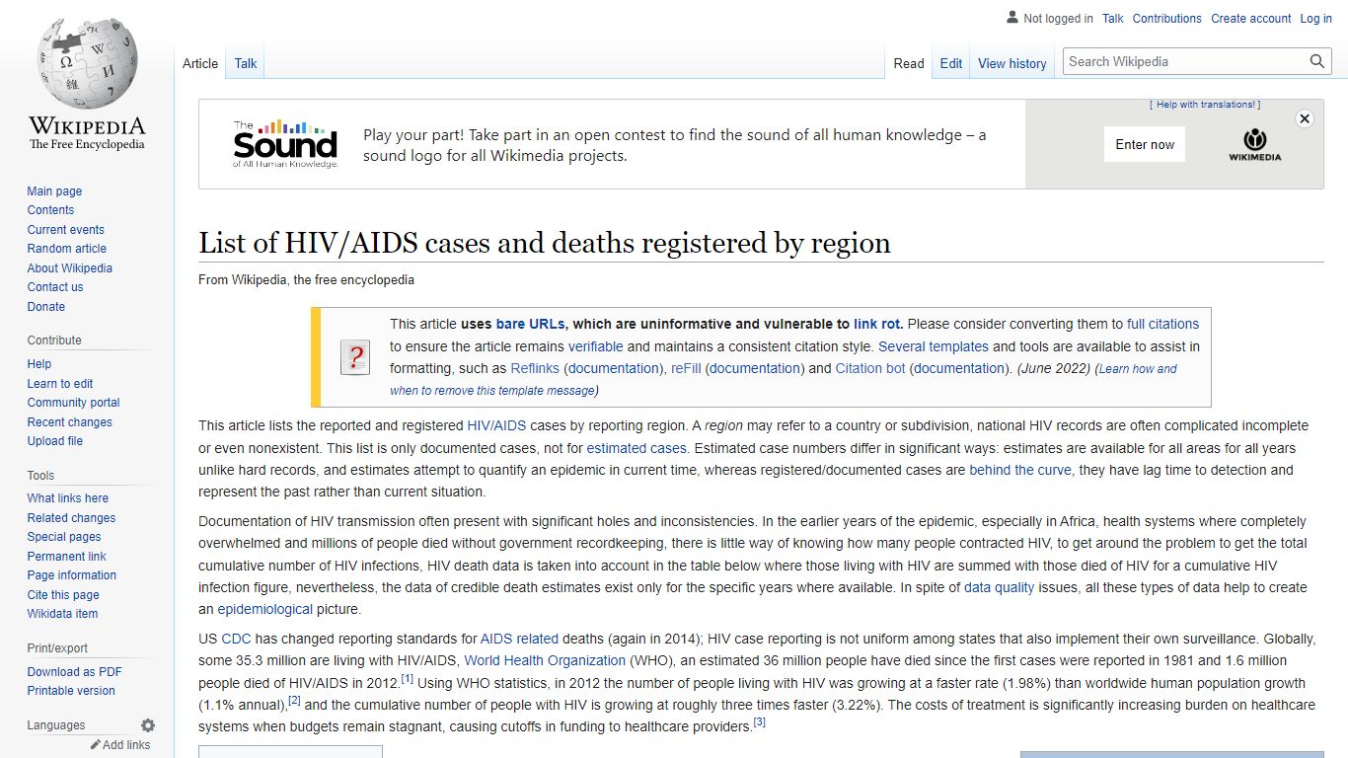Click the not-logged-in user icon
Screen dimensions: 1348x758
click(1011, 18)
